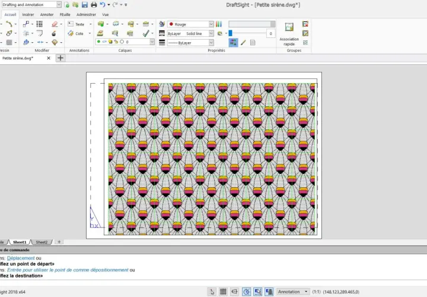Select the Eraser delete tool

(55, 24)
